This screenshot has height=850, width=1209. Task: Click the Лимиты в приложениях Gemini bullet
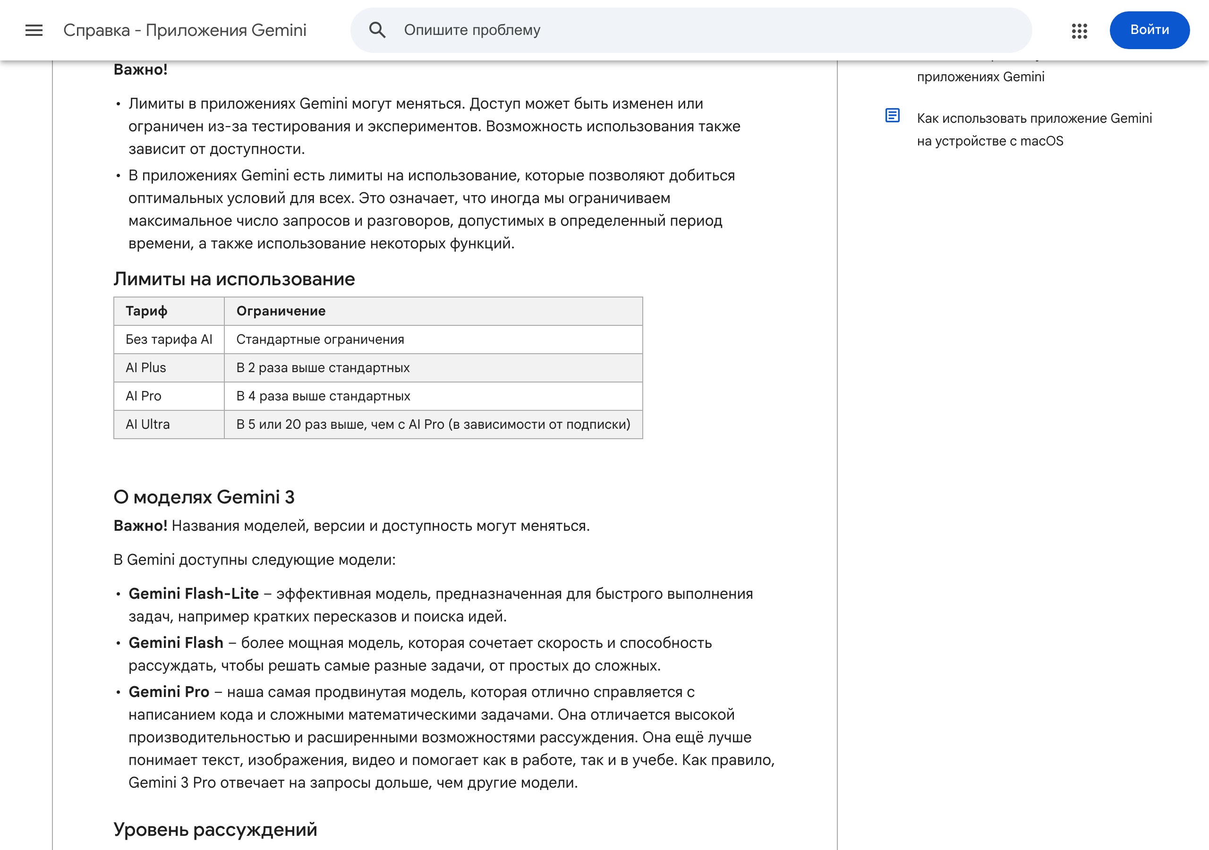pos(434,127)
